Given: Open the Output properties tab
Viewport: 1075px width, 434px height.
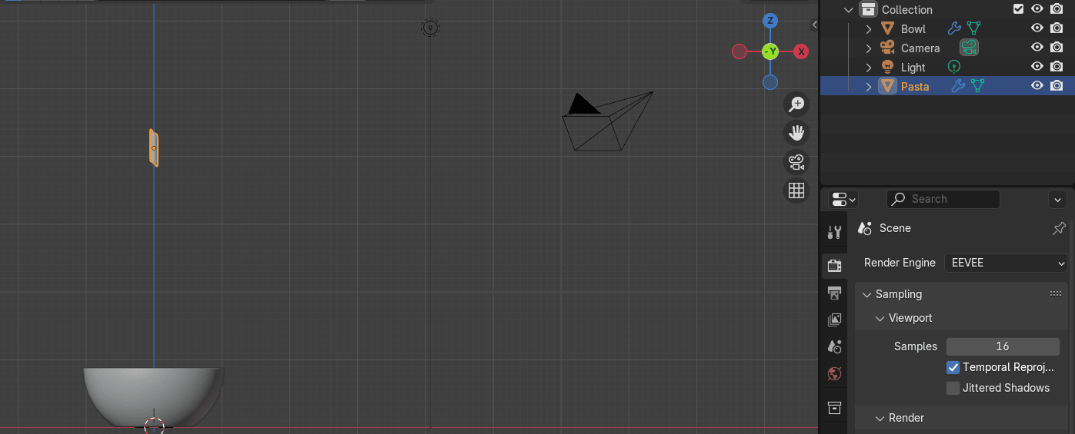Looking at the screenshot, I should tap(834, 293).
